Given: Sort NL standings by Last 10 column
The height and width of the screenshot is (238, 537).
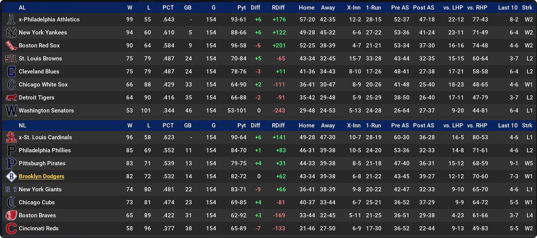Looking at the screenshot, I should click(507, 126).
